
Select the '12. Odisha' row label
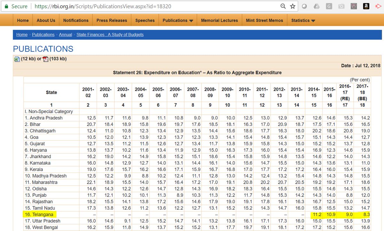tap(36, 189)
